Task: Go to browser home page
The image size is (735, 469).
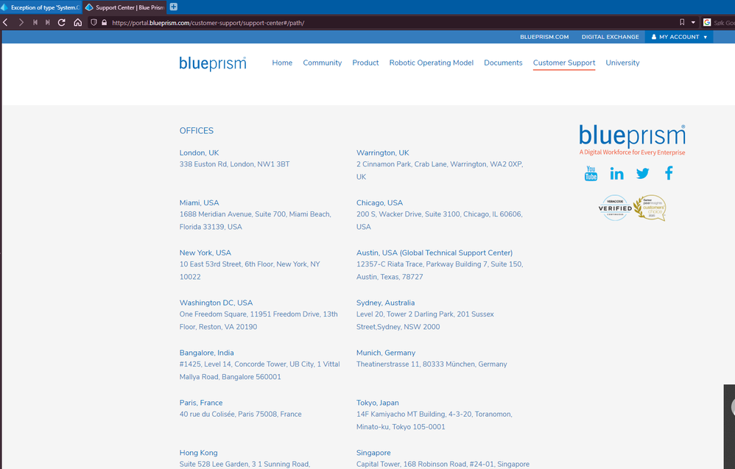Action: (x=77, y=22)
